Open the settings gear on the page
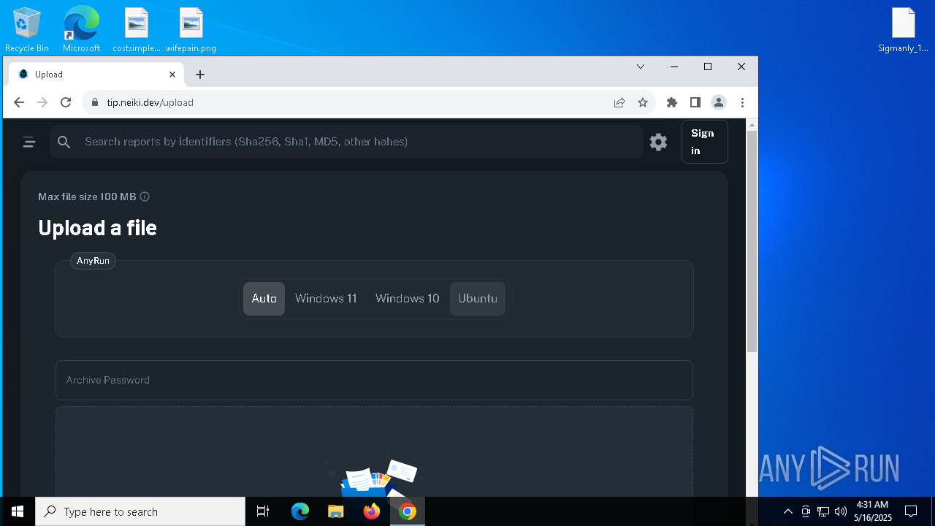The height and width of the screenshot is (526, 935). click(659, 142)
